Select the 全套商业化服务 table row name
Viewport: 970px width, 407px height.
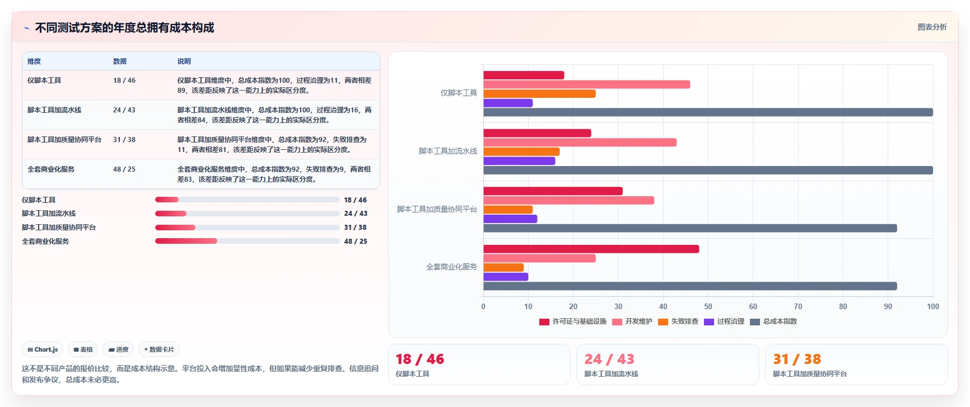[x=51, y=169]
